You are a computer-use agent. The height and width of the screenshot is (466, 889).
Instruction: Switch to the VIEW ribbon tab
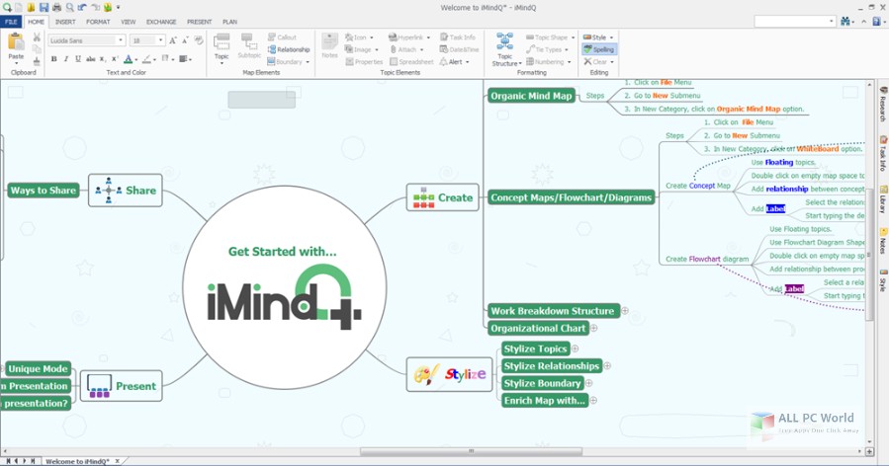[129, 22]
